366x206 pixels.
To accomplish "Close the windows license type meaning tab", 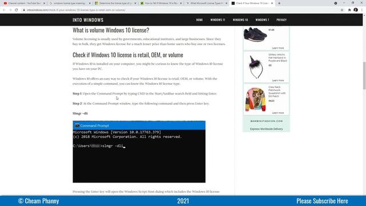I will [x=90, y=3].
